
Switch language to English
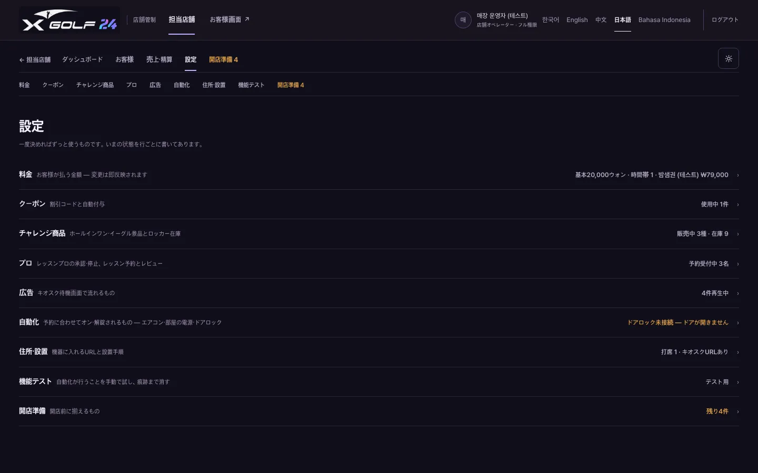pos(577,20)
